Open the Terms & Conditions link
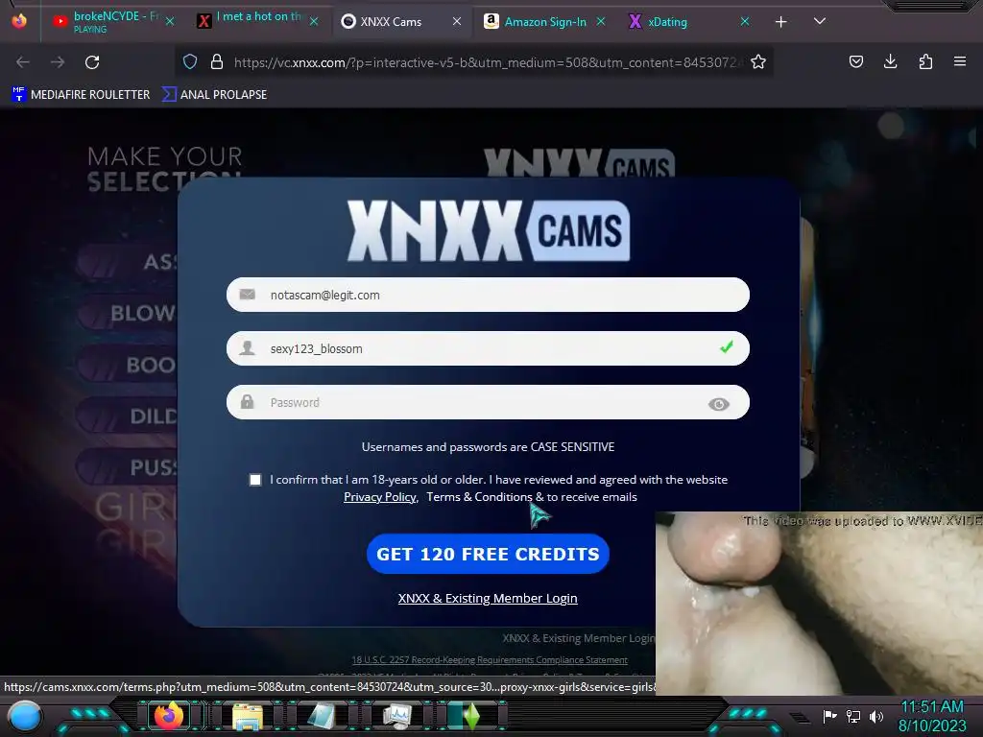 click(x=480, y=497)
